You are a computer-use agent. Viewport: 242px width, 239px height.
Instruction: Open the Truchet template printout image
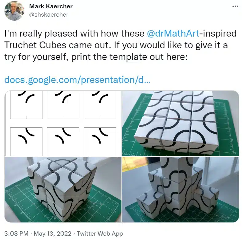pyautogui.click(x=63, y=123)
